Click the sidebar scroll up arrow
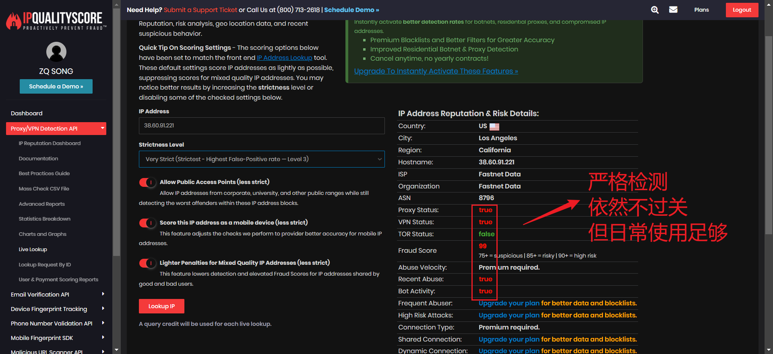 tap(117, 5)
